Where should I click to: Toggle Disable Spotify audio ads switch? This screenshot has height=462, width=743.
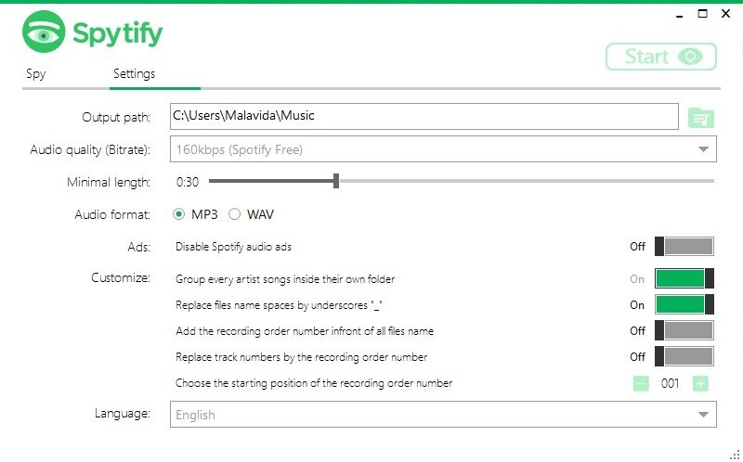(x=684, y=247)
